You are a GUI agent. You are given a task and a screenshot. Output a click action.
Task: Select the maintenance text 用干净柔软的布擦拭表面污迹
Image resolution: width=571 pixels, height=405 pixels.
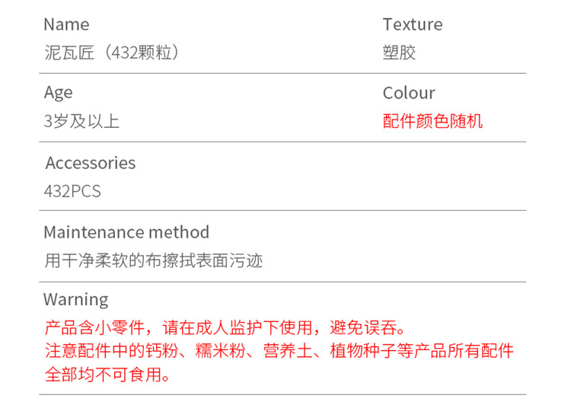[154, 260]
